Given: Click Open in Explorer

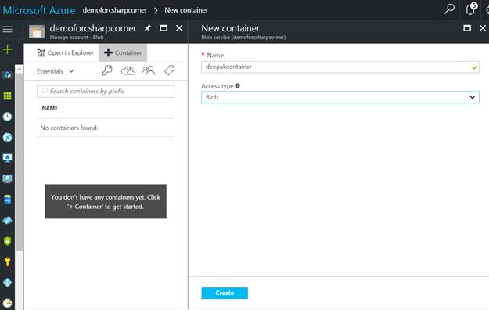Looking at the screenshot, I should click(x=65, y=52).
